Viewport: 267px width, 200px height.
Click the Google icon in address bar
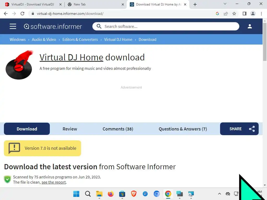click(x=217, y=14)
